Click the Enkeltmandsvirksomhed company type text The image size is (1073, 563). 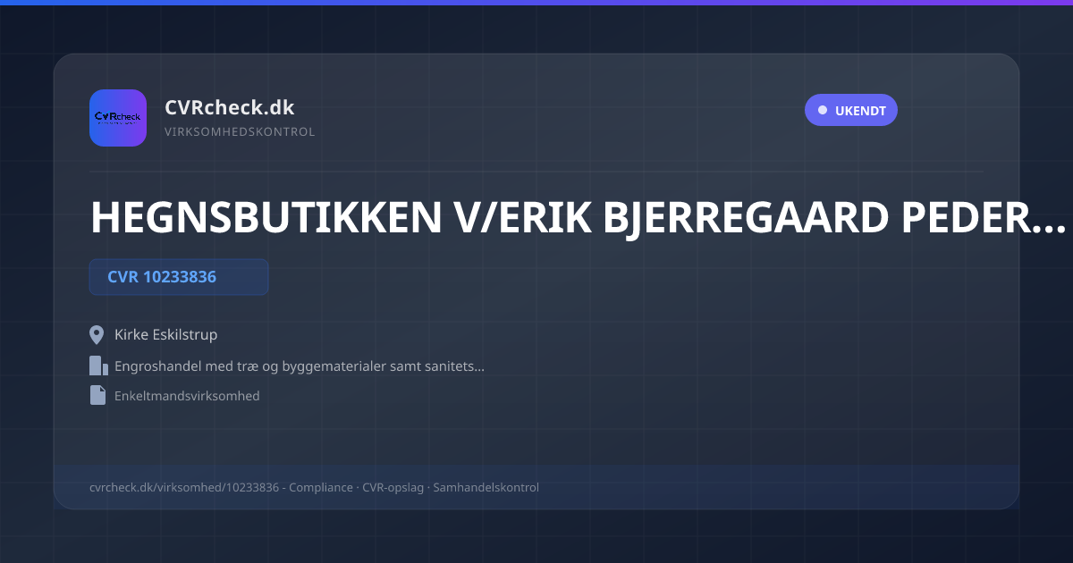pos(187,395)
